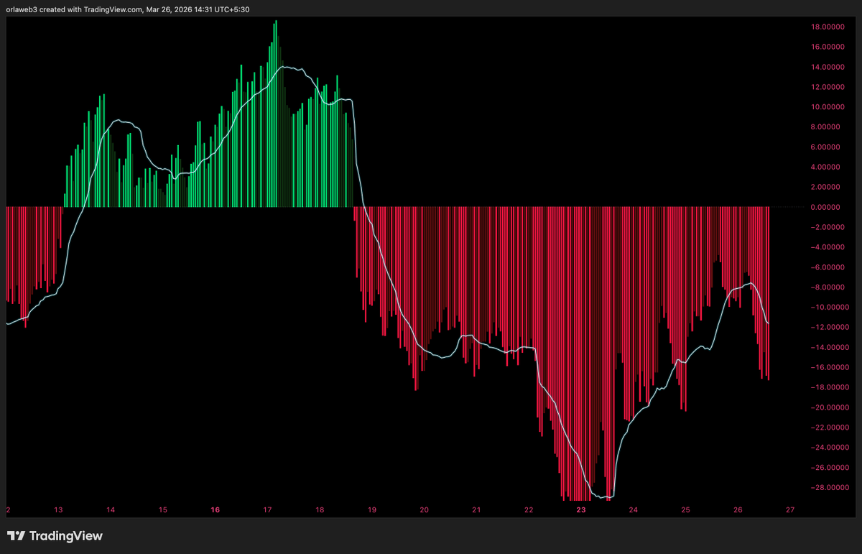Pick date 21 on the time axis

pyautogui.click(x=476, y=510)
